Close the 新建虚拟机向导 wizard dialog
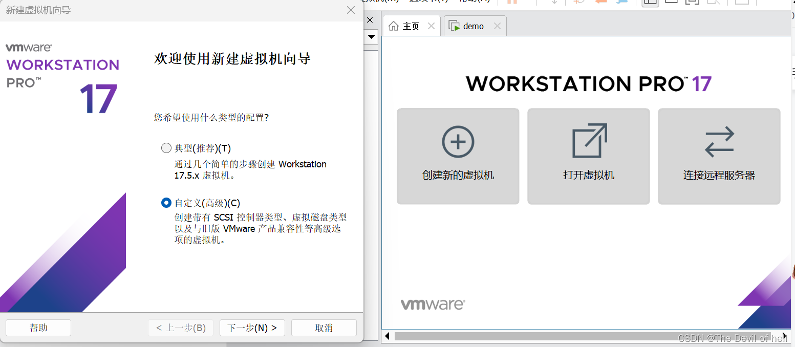This screenshot has width=795, height=347. click(x=351, y=10)
